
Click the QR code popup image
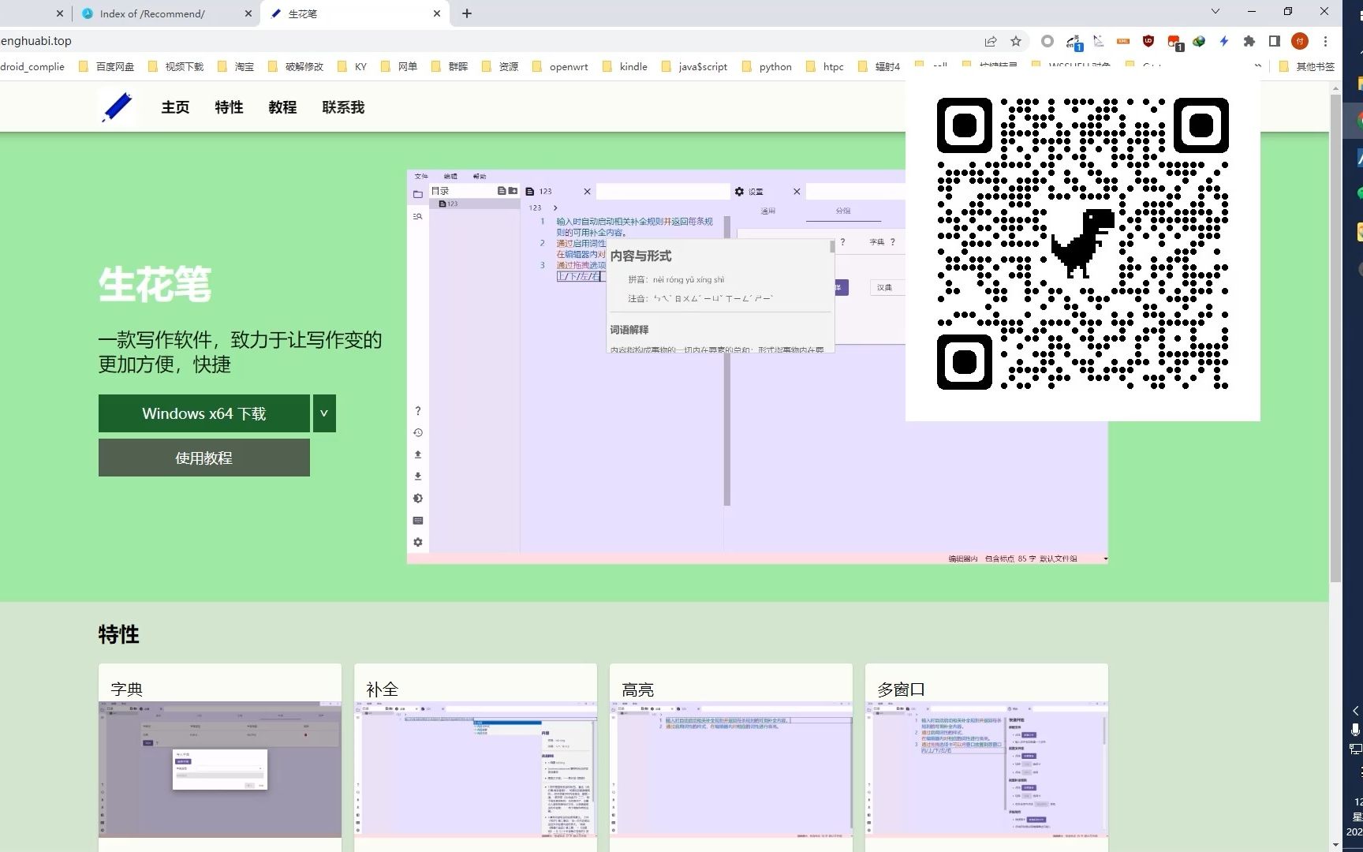1082,244
